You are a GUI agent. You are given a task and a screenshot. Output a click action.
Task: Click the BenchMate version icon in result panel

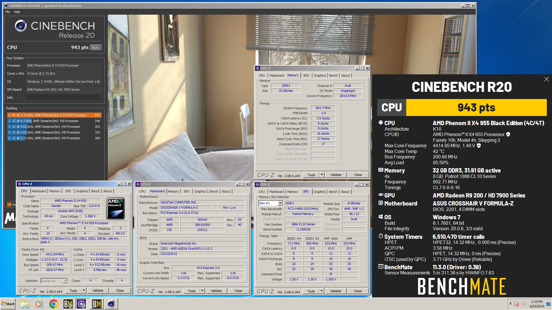click(x=381, y=267)
